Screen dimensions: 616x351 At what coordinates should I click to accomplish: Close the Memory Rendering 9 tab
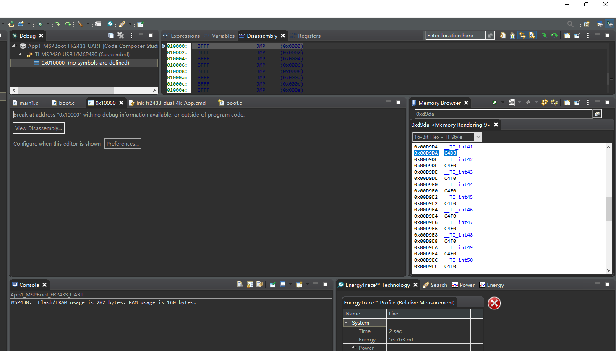click(x=496, y=125)
